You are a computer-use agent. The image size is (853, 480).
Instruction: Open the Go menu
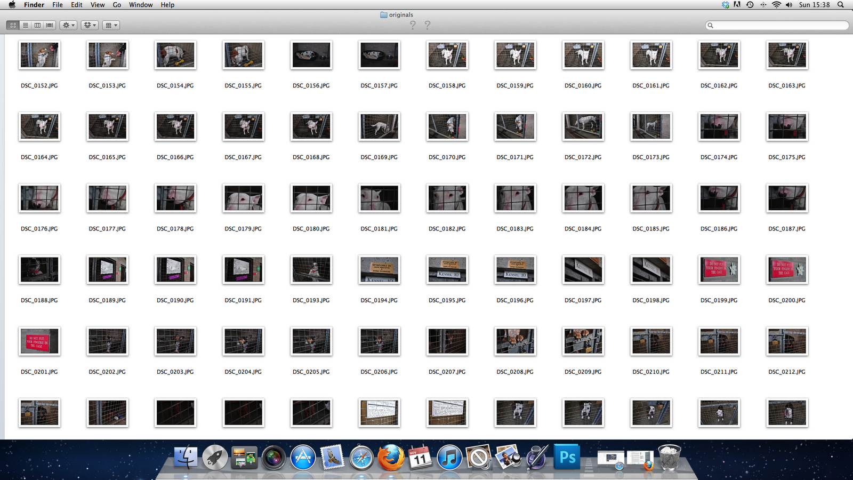point(116,4)
